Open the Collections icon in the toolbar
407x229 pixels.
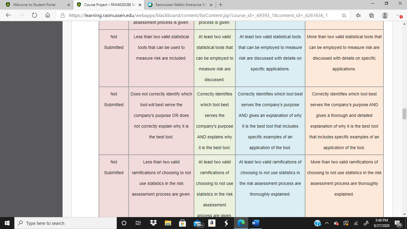point(372,15)
